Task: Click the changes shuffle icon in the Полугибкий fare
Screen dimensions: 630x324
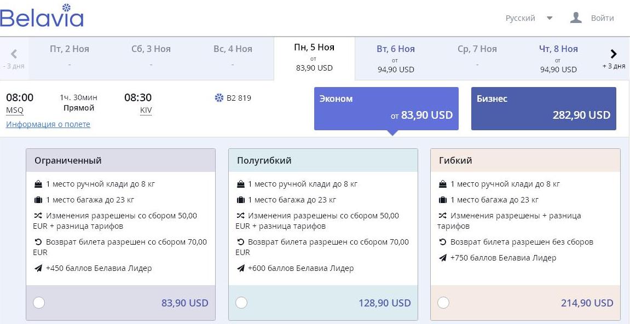Action: [x=240, y=216]
